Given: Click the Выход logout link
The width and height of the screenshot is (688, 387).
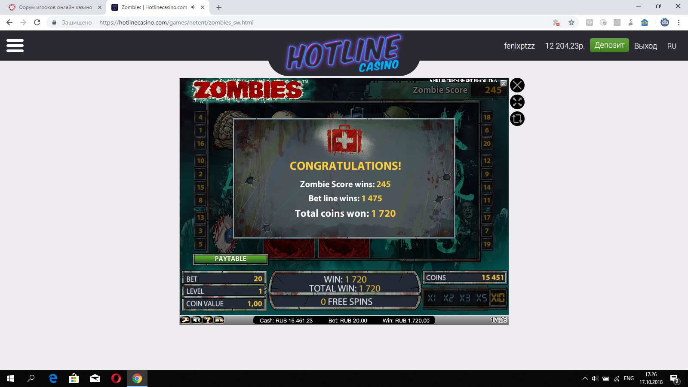Looking at the screenshot, I should tap(645, 46).
